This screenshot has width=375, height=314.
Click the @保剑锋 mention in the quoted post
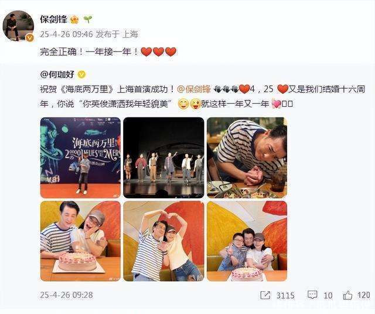[x=194, y=89]
